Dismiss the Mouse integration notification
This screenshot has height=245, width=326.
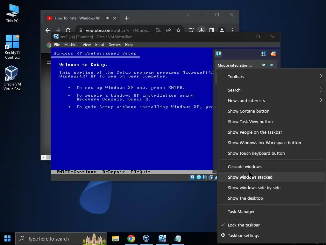tap(272, 65)
